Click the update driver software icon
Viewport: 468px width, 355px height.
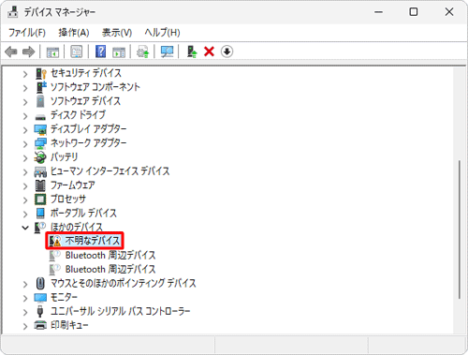[x=143, y=52]
